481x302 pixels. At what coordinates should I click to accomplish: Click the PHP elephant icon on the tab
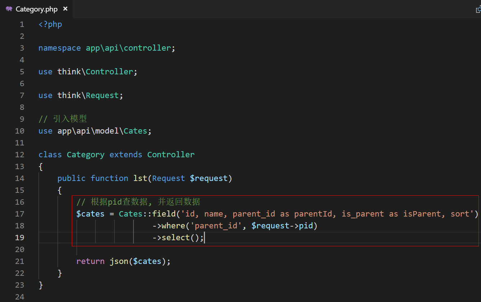[x=9, y=9]
